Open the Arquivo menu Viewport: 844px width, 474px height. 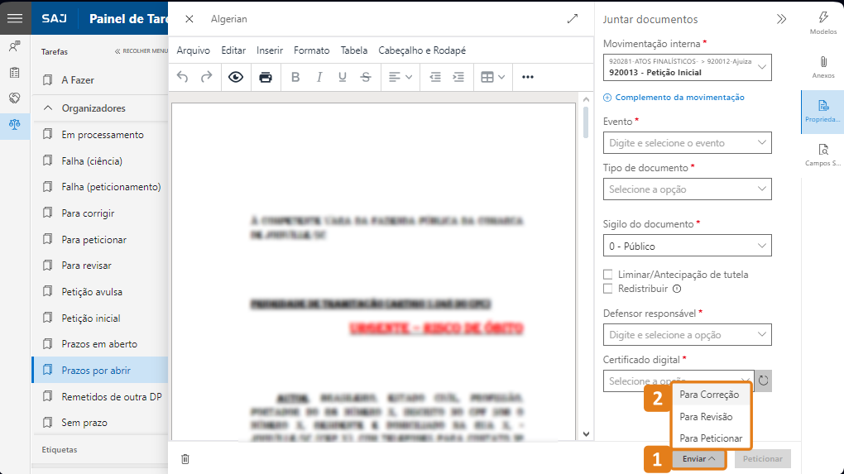pyautogui.click(x=194, y=50)
